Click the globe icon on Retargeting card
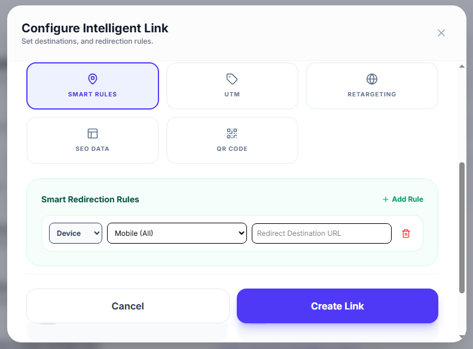This screenshot has height=349, width=473. pos(372,79)
